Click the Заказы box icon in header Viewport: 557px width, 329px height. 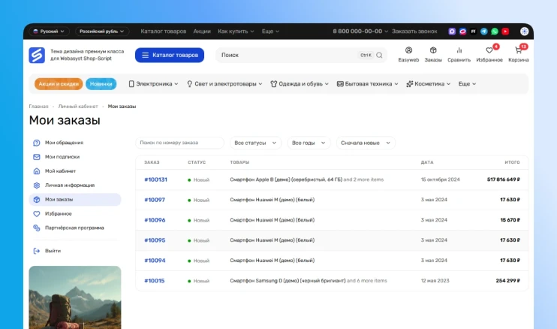point(433,50)
